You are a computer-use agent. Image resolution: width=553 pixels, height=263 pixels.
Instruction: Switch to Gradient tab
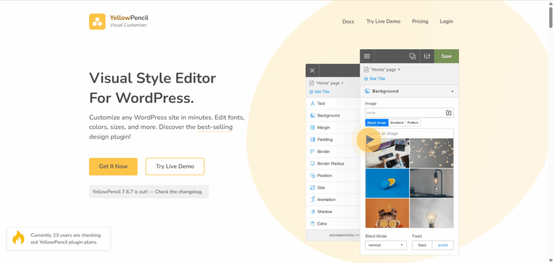(x=397, y=123)
